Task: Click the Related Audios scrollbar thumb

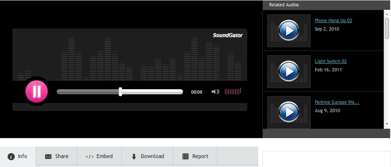Action: [x=387, y=28]
